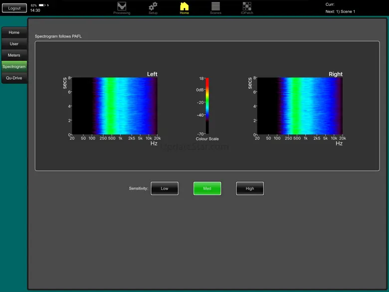Click the Right channel spectrogram display
The height and width of the screenshot is (292, 389).
300,106
